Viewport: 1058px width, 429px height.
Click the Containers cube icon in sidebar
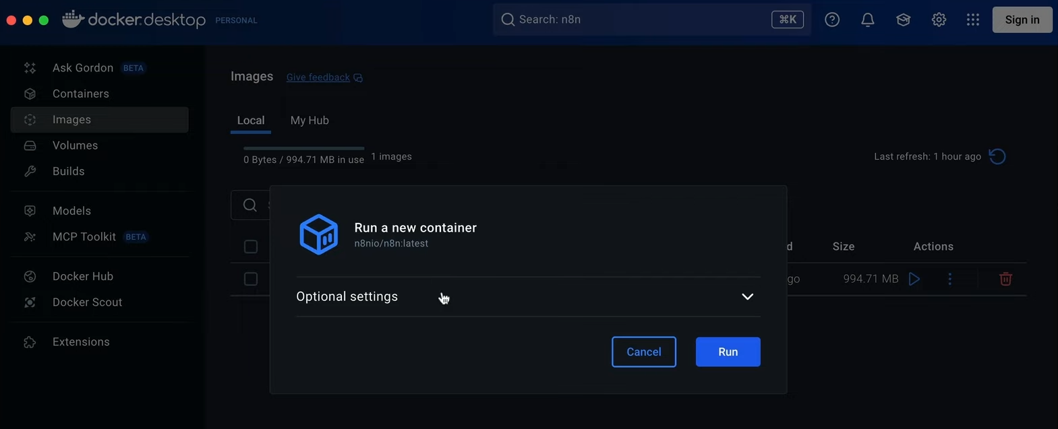pyautogui.click(x=30, y=94)
